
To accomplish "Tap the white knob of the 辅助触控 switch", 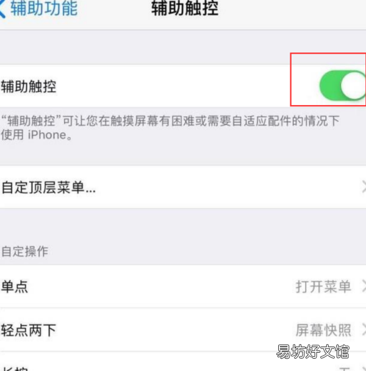I will (353, 86).
